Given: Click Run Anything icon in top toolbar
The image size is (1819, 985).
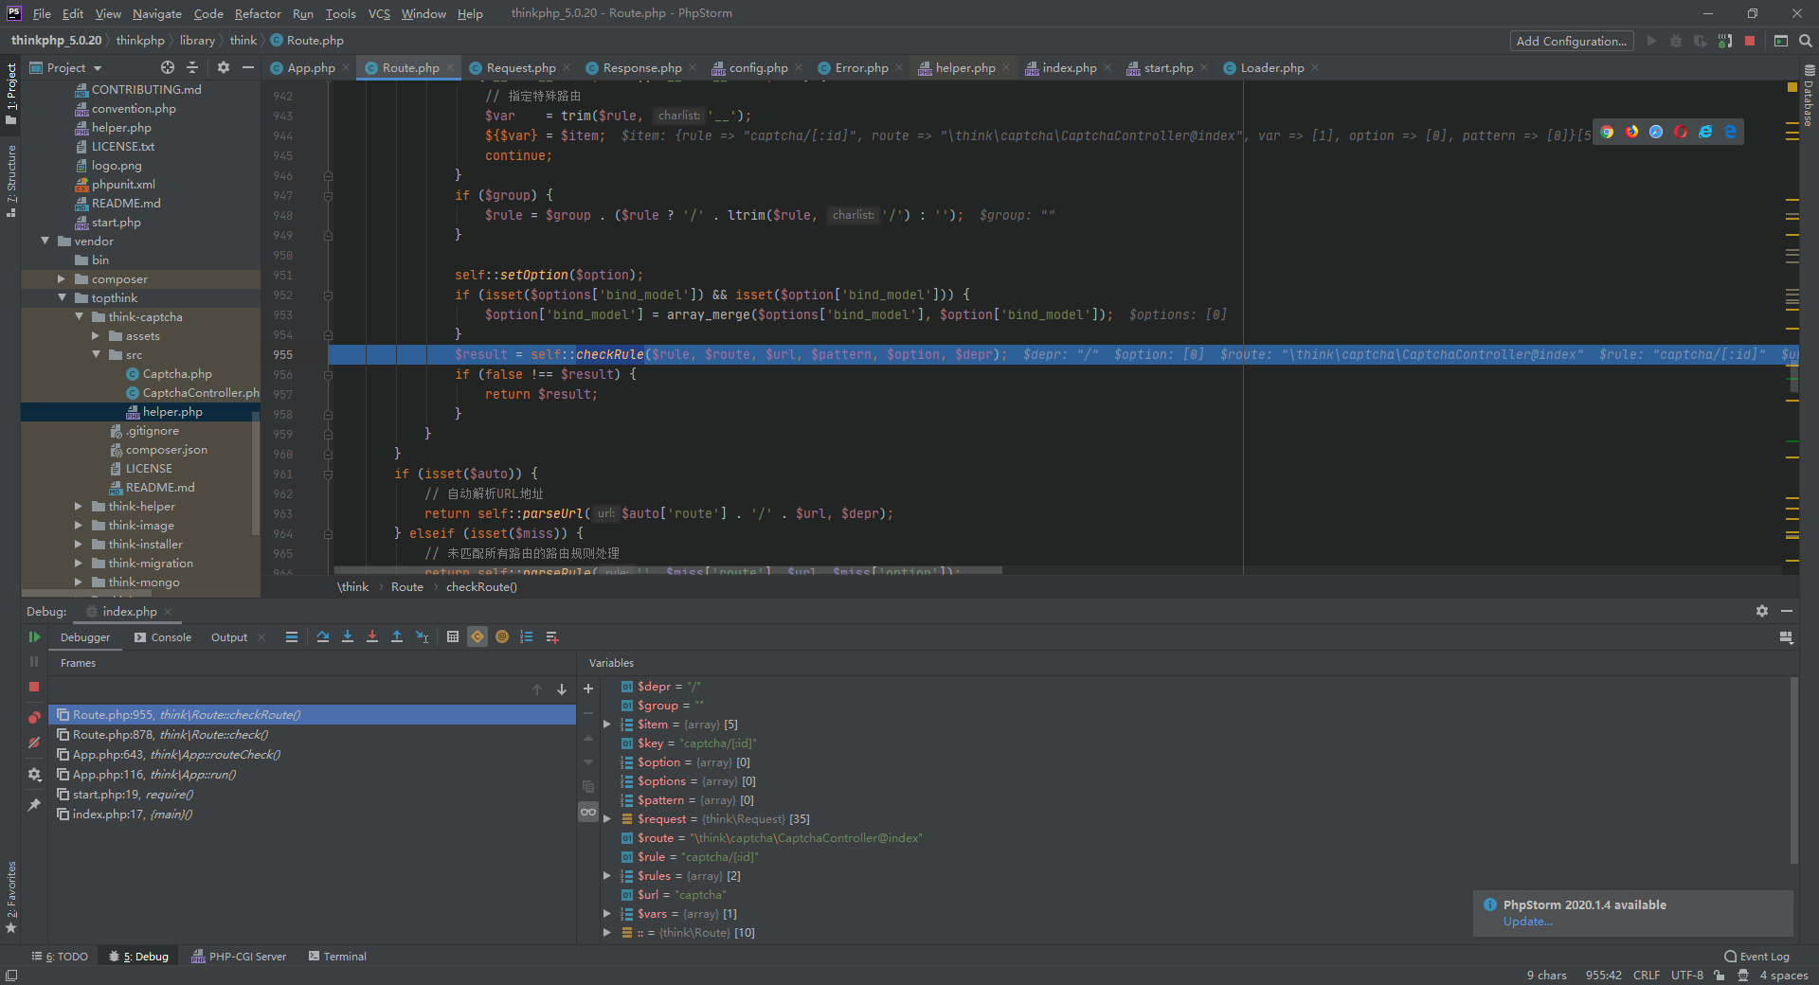Looking at the screenshot, I should 1781,41.
